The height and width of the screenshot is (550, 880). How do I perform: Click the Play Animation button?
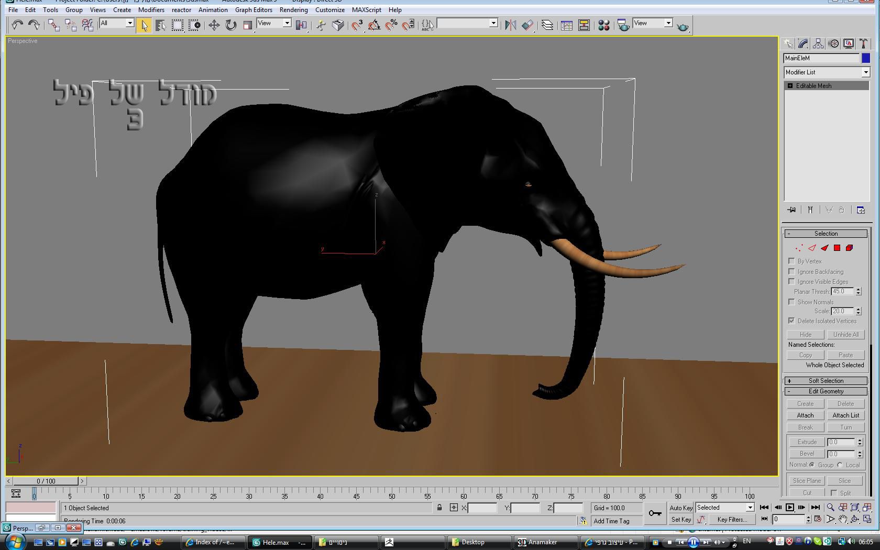pyautogui.click(x=789, y=507)
